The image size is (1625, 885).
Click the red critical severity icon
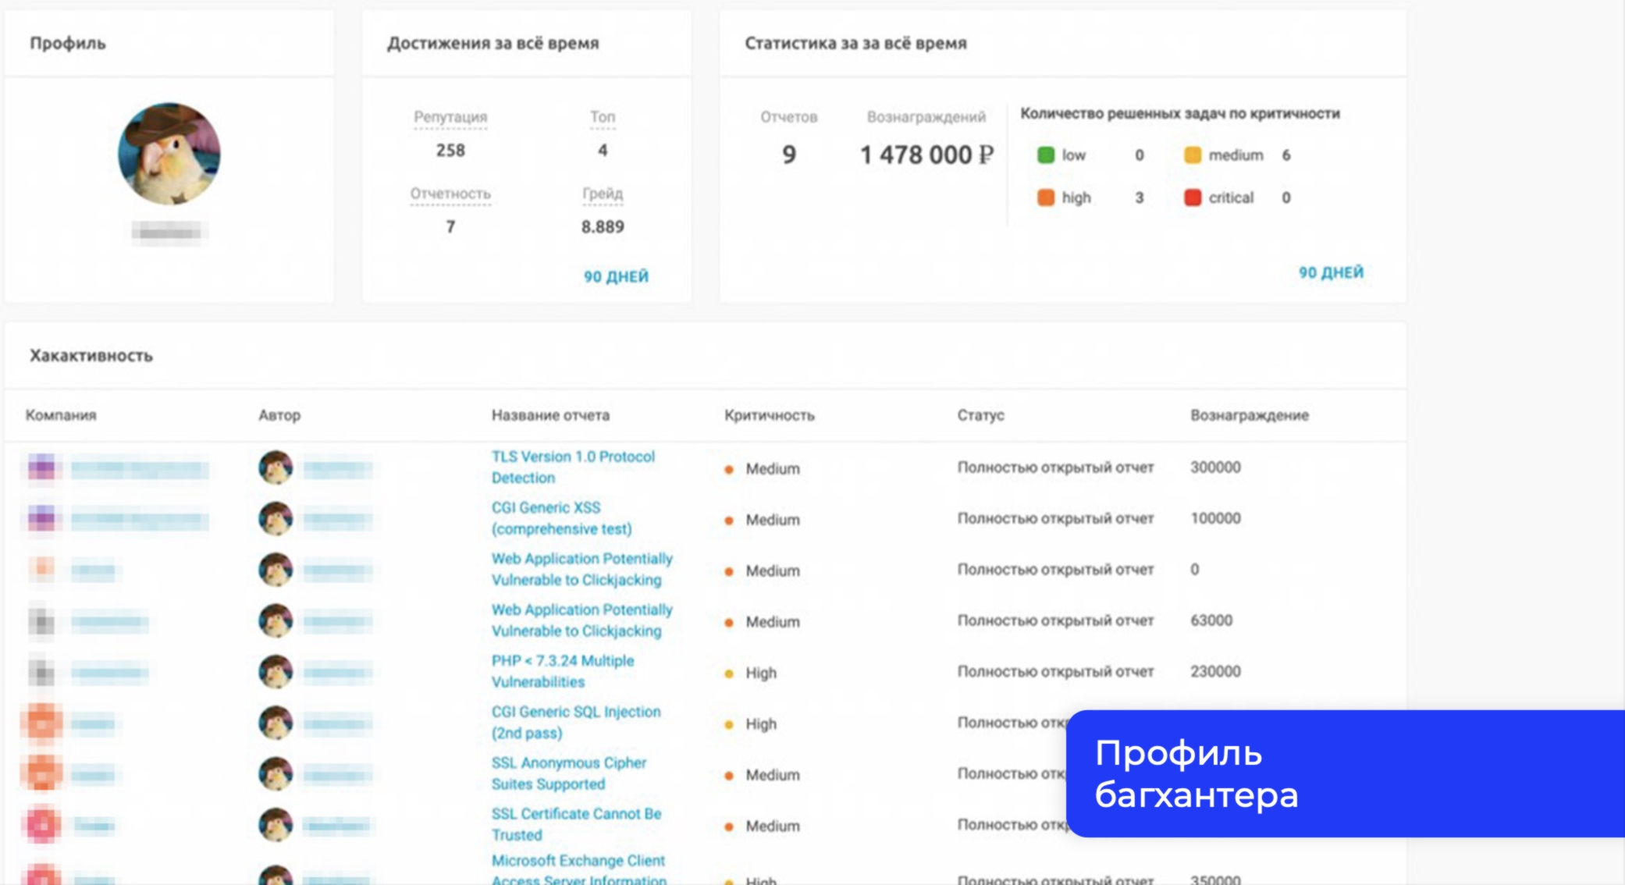[x=1192, y=198]
